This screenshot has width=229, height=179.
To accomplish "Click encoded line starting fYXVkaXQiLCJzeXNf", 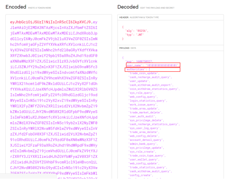I will pyautogui.click(x=54, y=89).
